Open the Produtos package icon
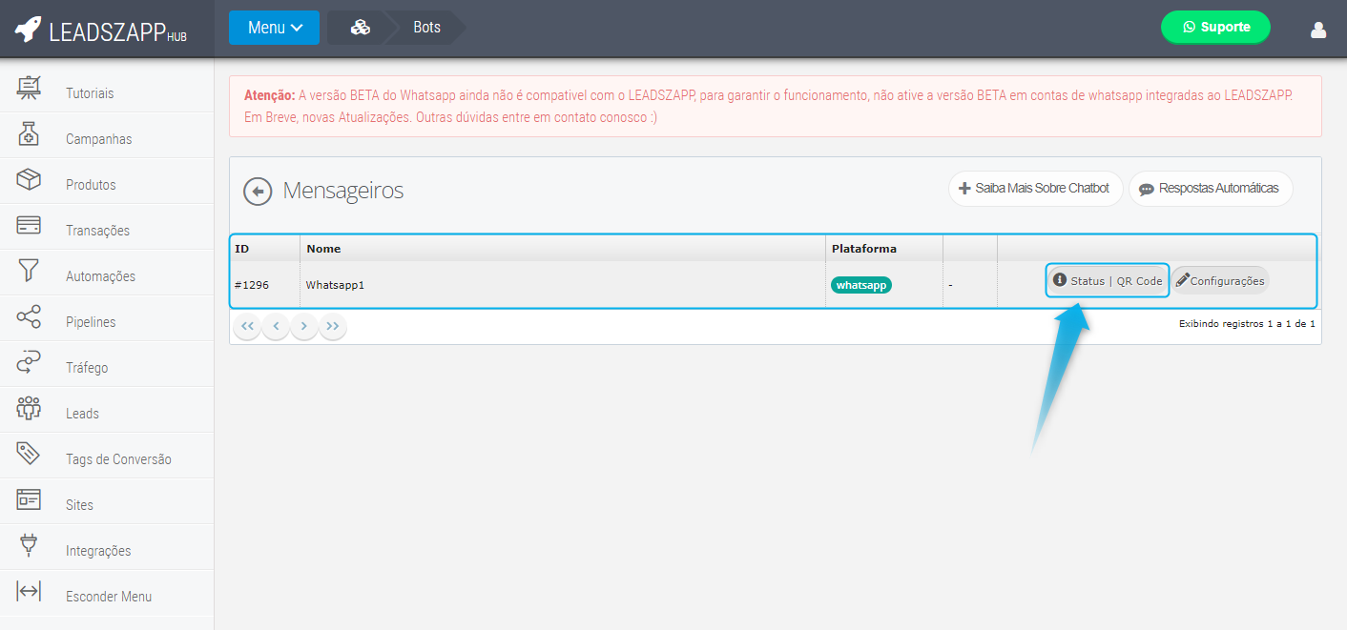The width and height of the screenshot is (1347, 630). (29, 184)
